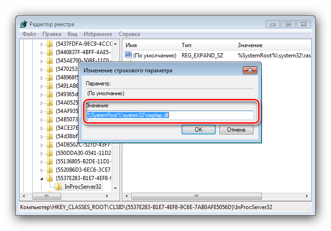Click the Значение input field with rasplap.dll path
Screen dimensions: 331x231
tap(170, 115)
